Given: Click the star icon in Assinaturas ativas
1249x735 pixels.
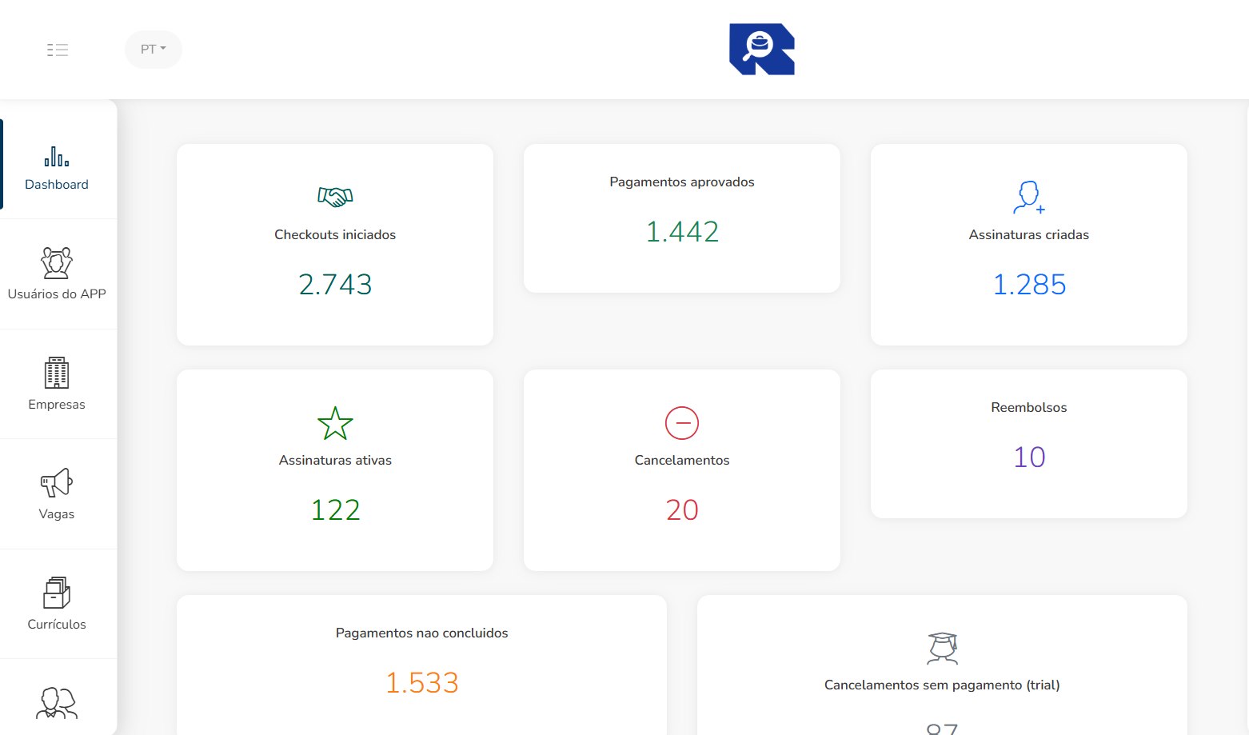Looking at the screenshot, I should [335, 423].
